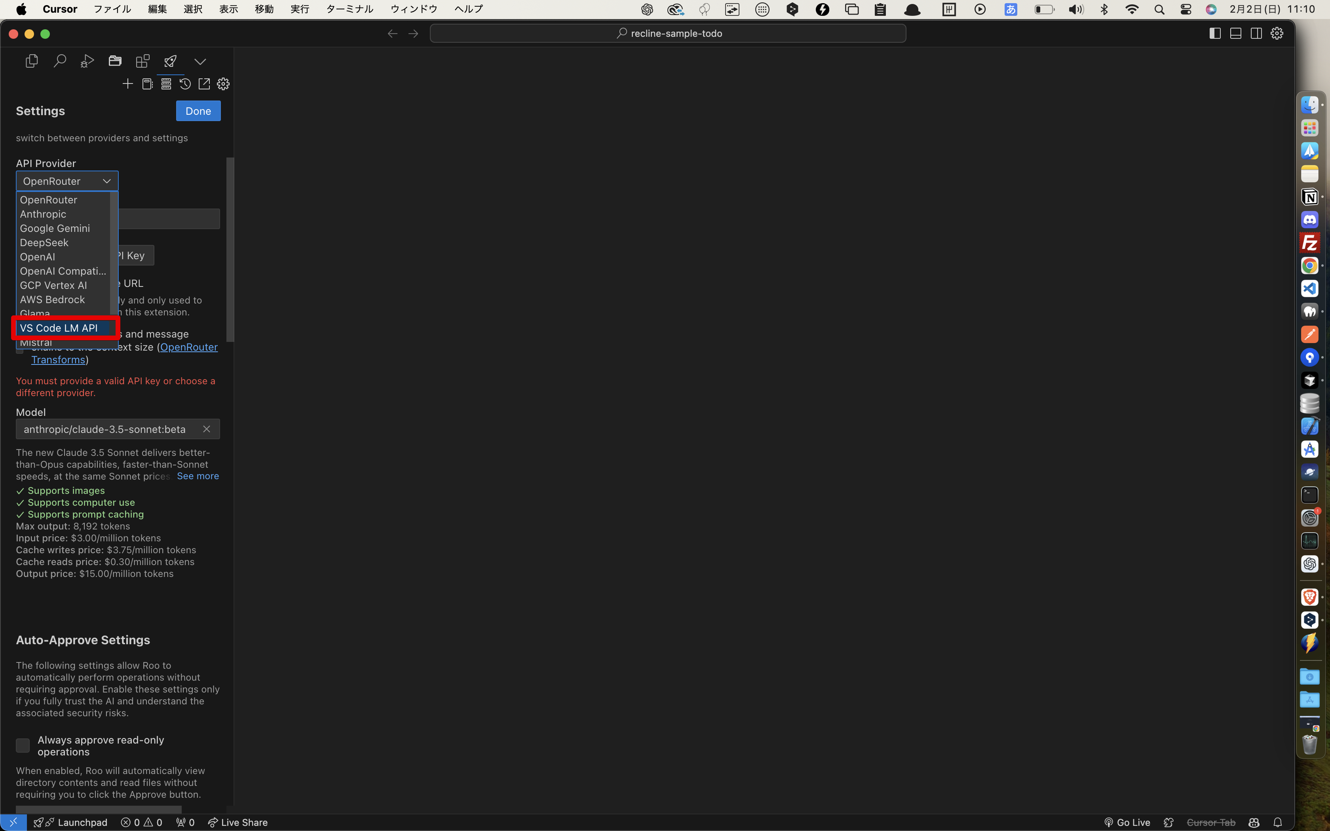Open the Search view icon

click(59, 61)
